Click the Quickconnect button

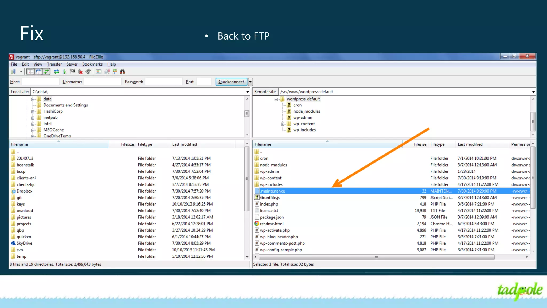(x=231, y=82)
